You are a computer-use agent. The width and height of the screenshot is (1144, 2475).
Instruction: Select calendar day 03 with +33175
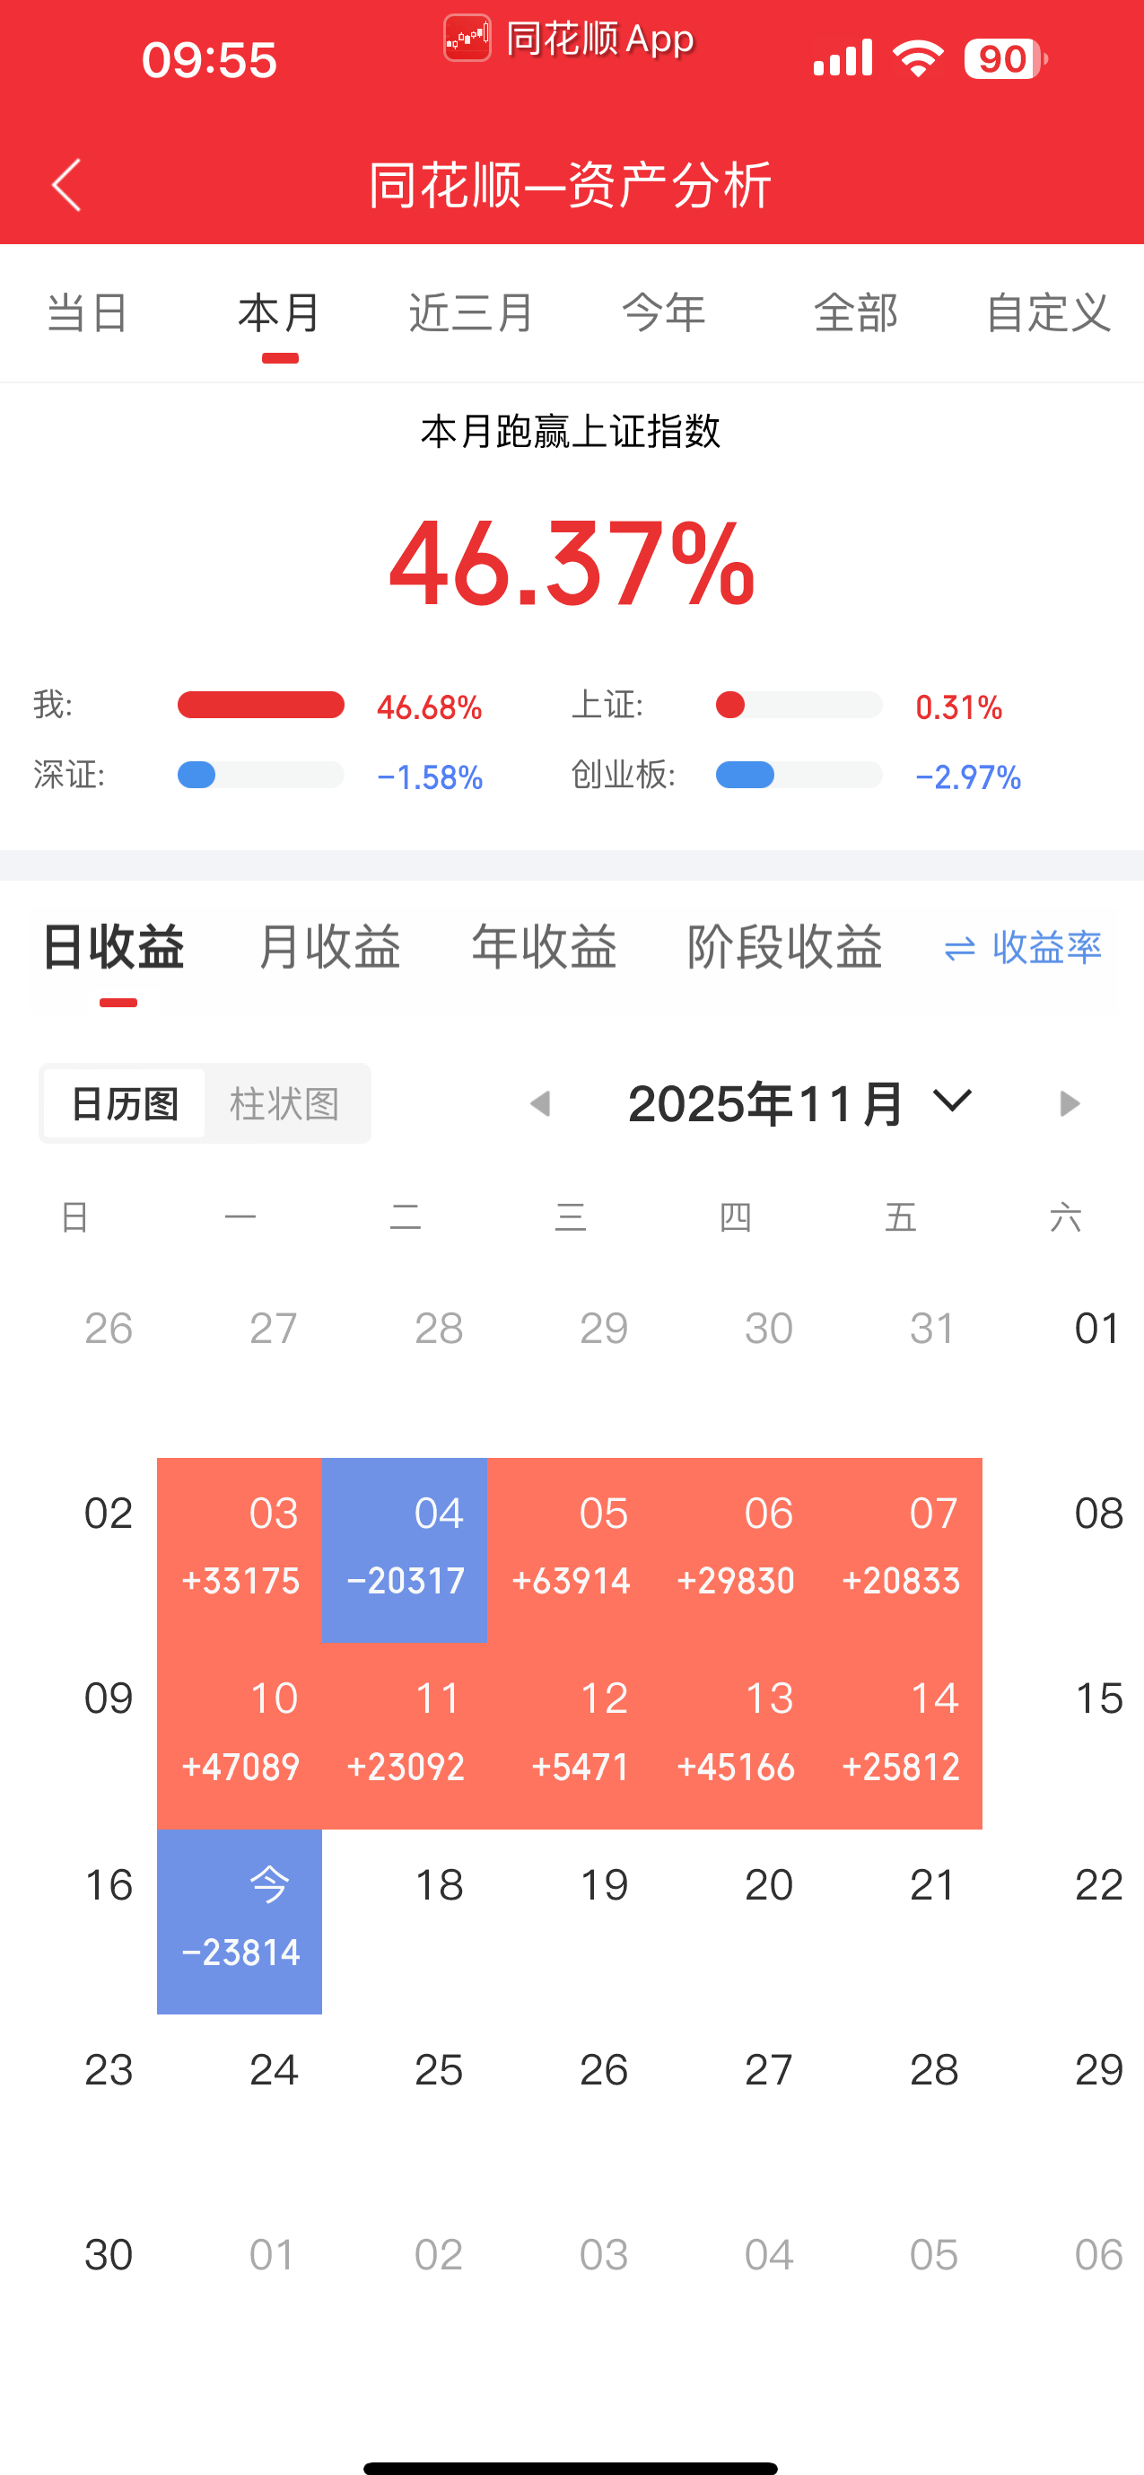tap(240, 1549)
